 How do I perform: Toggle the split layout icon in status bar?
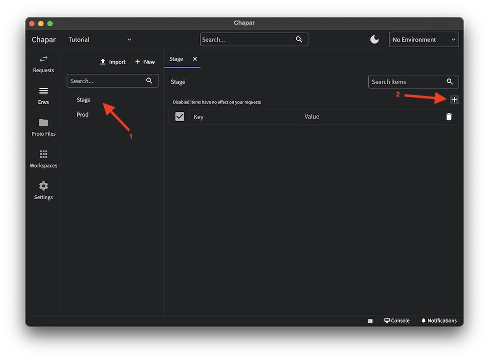coord(370,321)
